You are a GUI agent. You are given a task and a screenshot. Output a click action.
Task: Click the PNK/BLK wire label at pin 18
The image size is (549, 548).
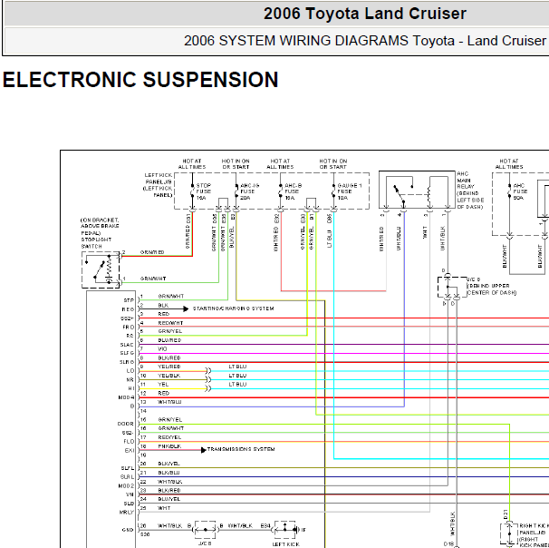click(x=169, y=446)
